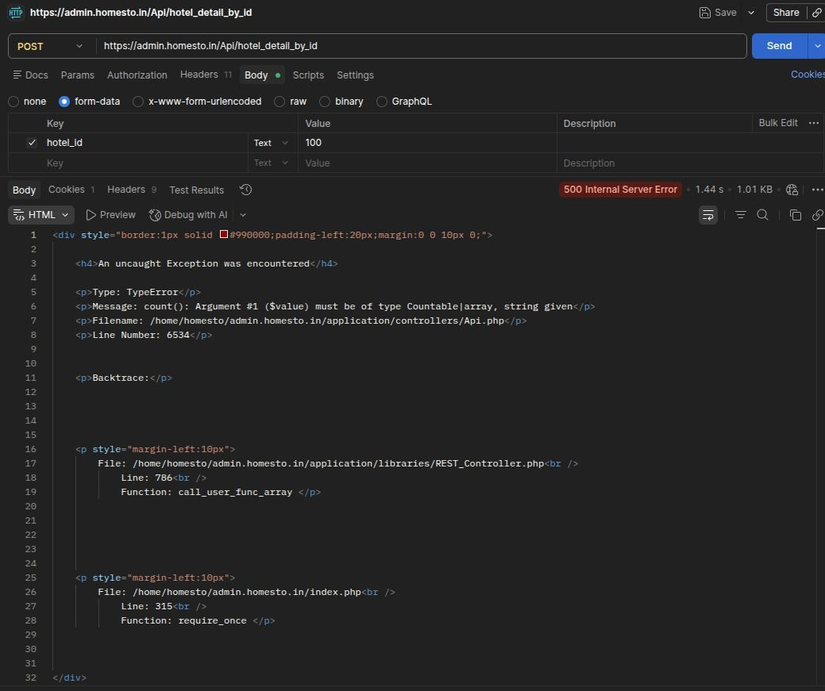Viewport: 825px width, 691px height.
Task: Toggle word wrap icon in response toolbar
Action: pos(707,215)
